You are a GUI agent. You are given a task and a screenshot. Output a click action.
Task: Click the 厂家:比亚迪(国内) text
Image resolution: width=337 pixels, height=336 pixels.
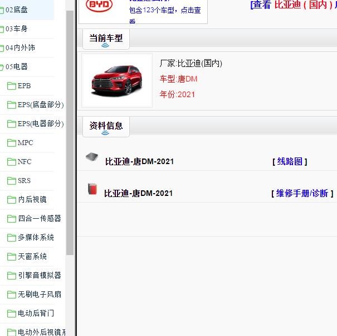(191, 63)
